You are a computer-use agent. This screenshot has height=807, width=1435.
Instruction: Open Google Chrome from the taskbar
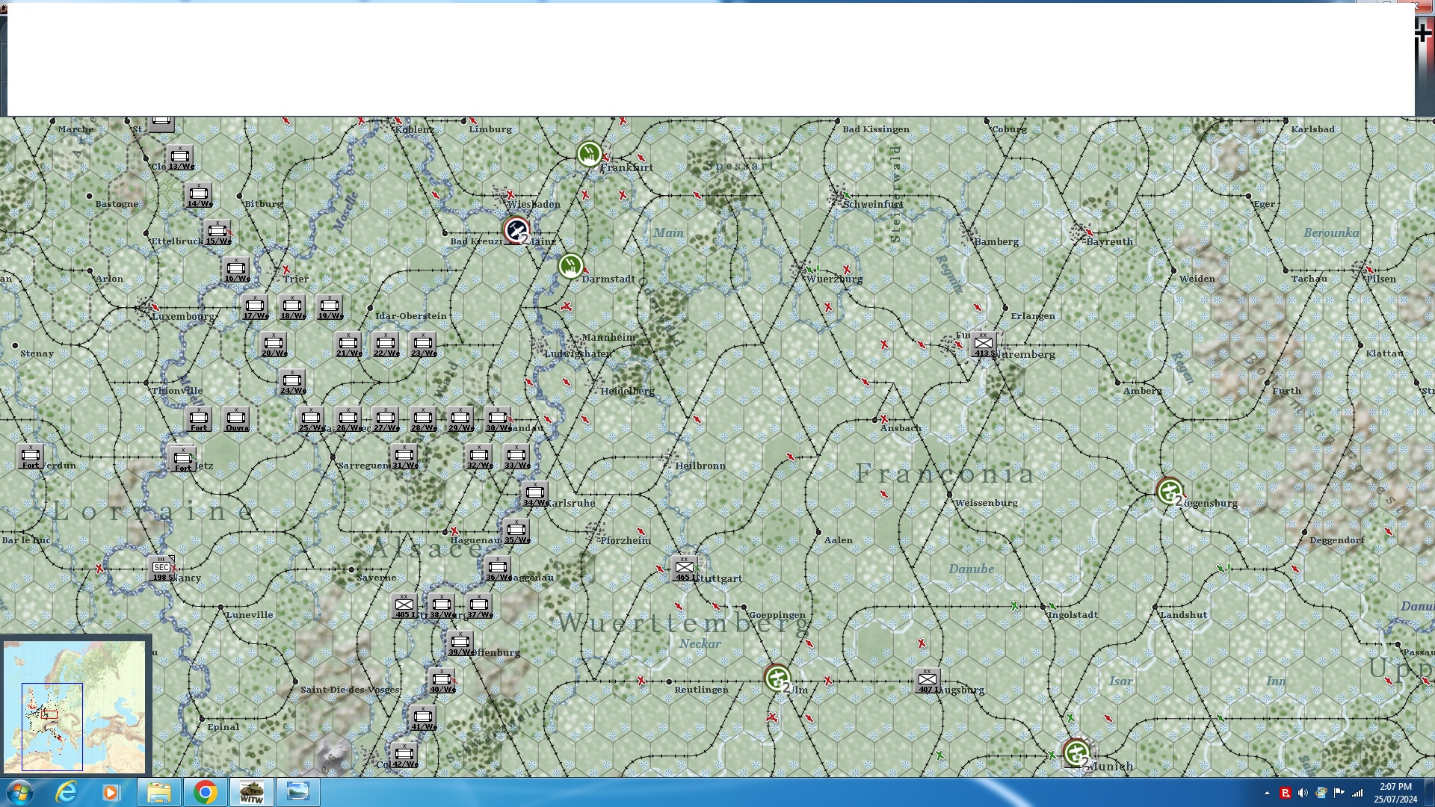pyautogui.click(x=205, y=792)
